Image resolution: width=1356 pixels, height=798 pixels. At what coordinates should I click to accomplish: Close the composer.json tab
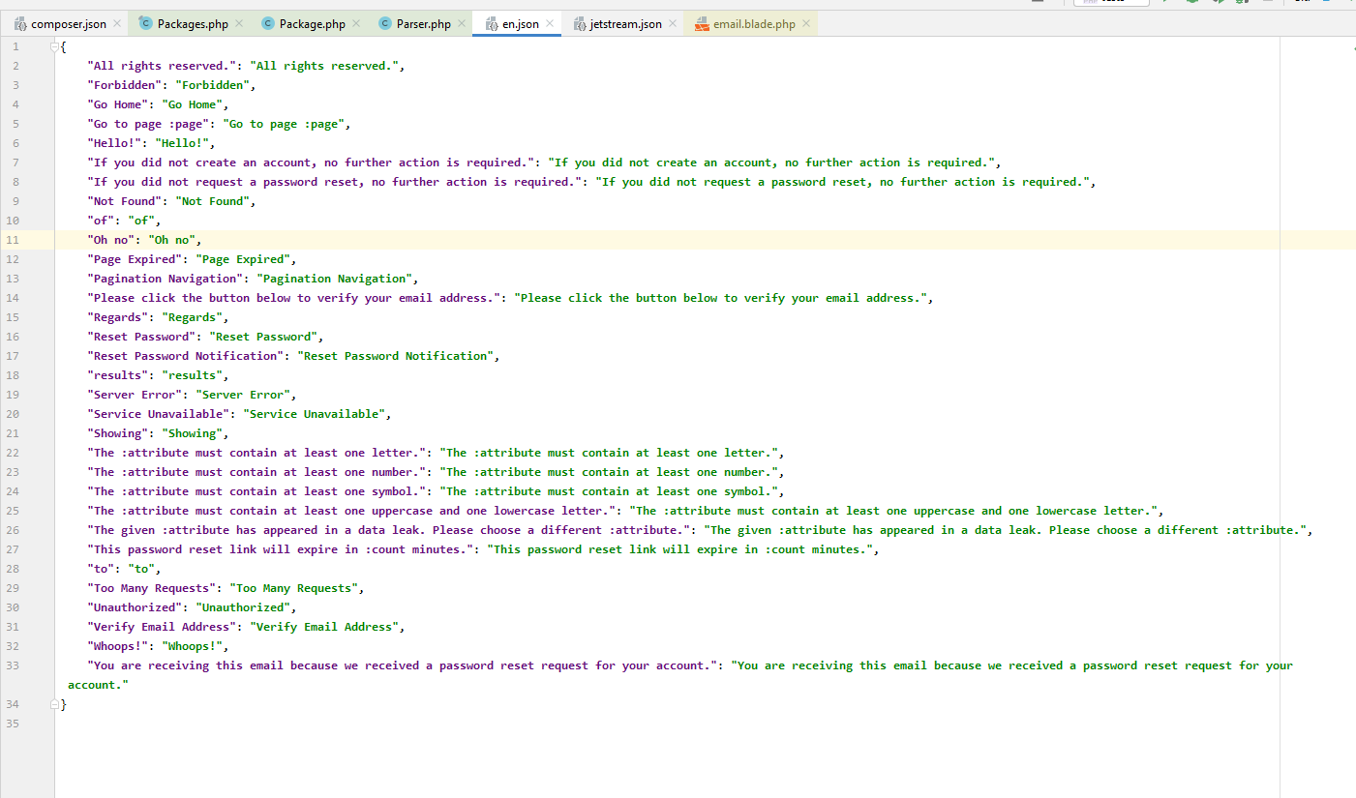pyautogui.click(x=117, y=24)
